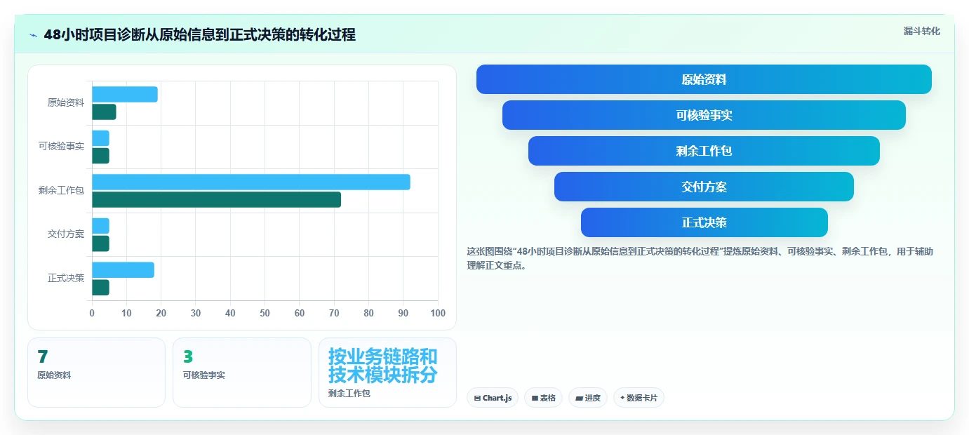
Task: Click the big number 3 in the stat card
Action: (x=188, y=356)
